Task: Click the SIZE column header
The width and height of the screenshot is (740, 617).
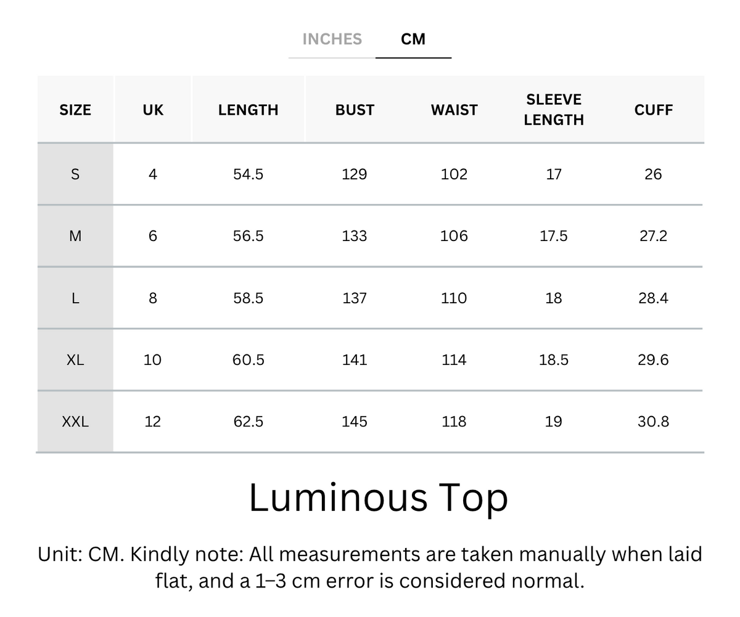Action: pyautogui.click(x=75, y=110)
